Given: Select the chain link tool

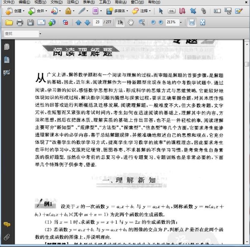Looking at the screenshot, I should click(203, 11).
